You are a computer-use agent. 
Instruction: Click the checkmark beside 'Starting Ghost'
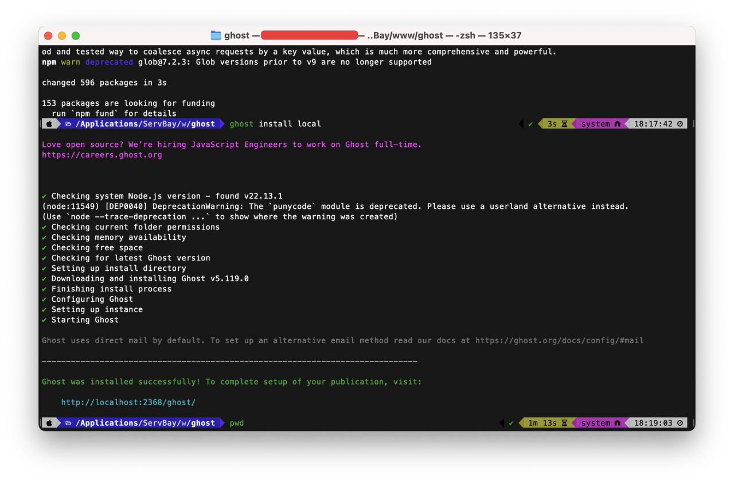tap(44, 320)
